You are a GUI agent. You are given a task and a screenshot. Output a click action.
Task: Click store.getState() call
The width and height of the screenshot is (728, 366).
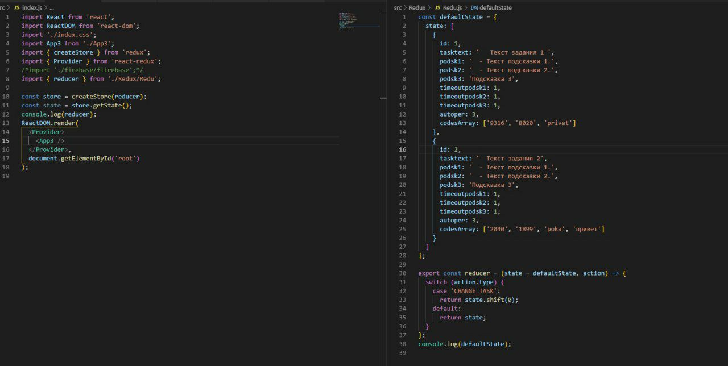[x=100, y=105]
